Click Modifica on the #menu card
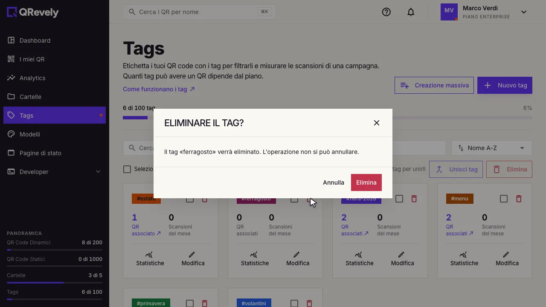Image resolution: width=546 pixels, height=307 pixels. click(507, 259)
